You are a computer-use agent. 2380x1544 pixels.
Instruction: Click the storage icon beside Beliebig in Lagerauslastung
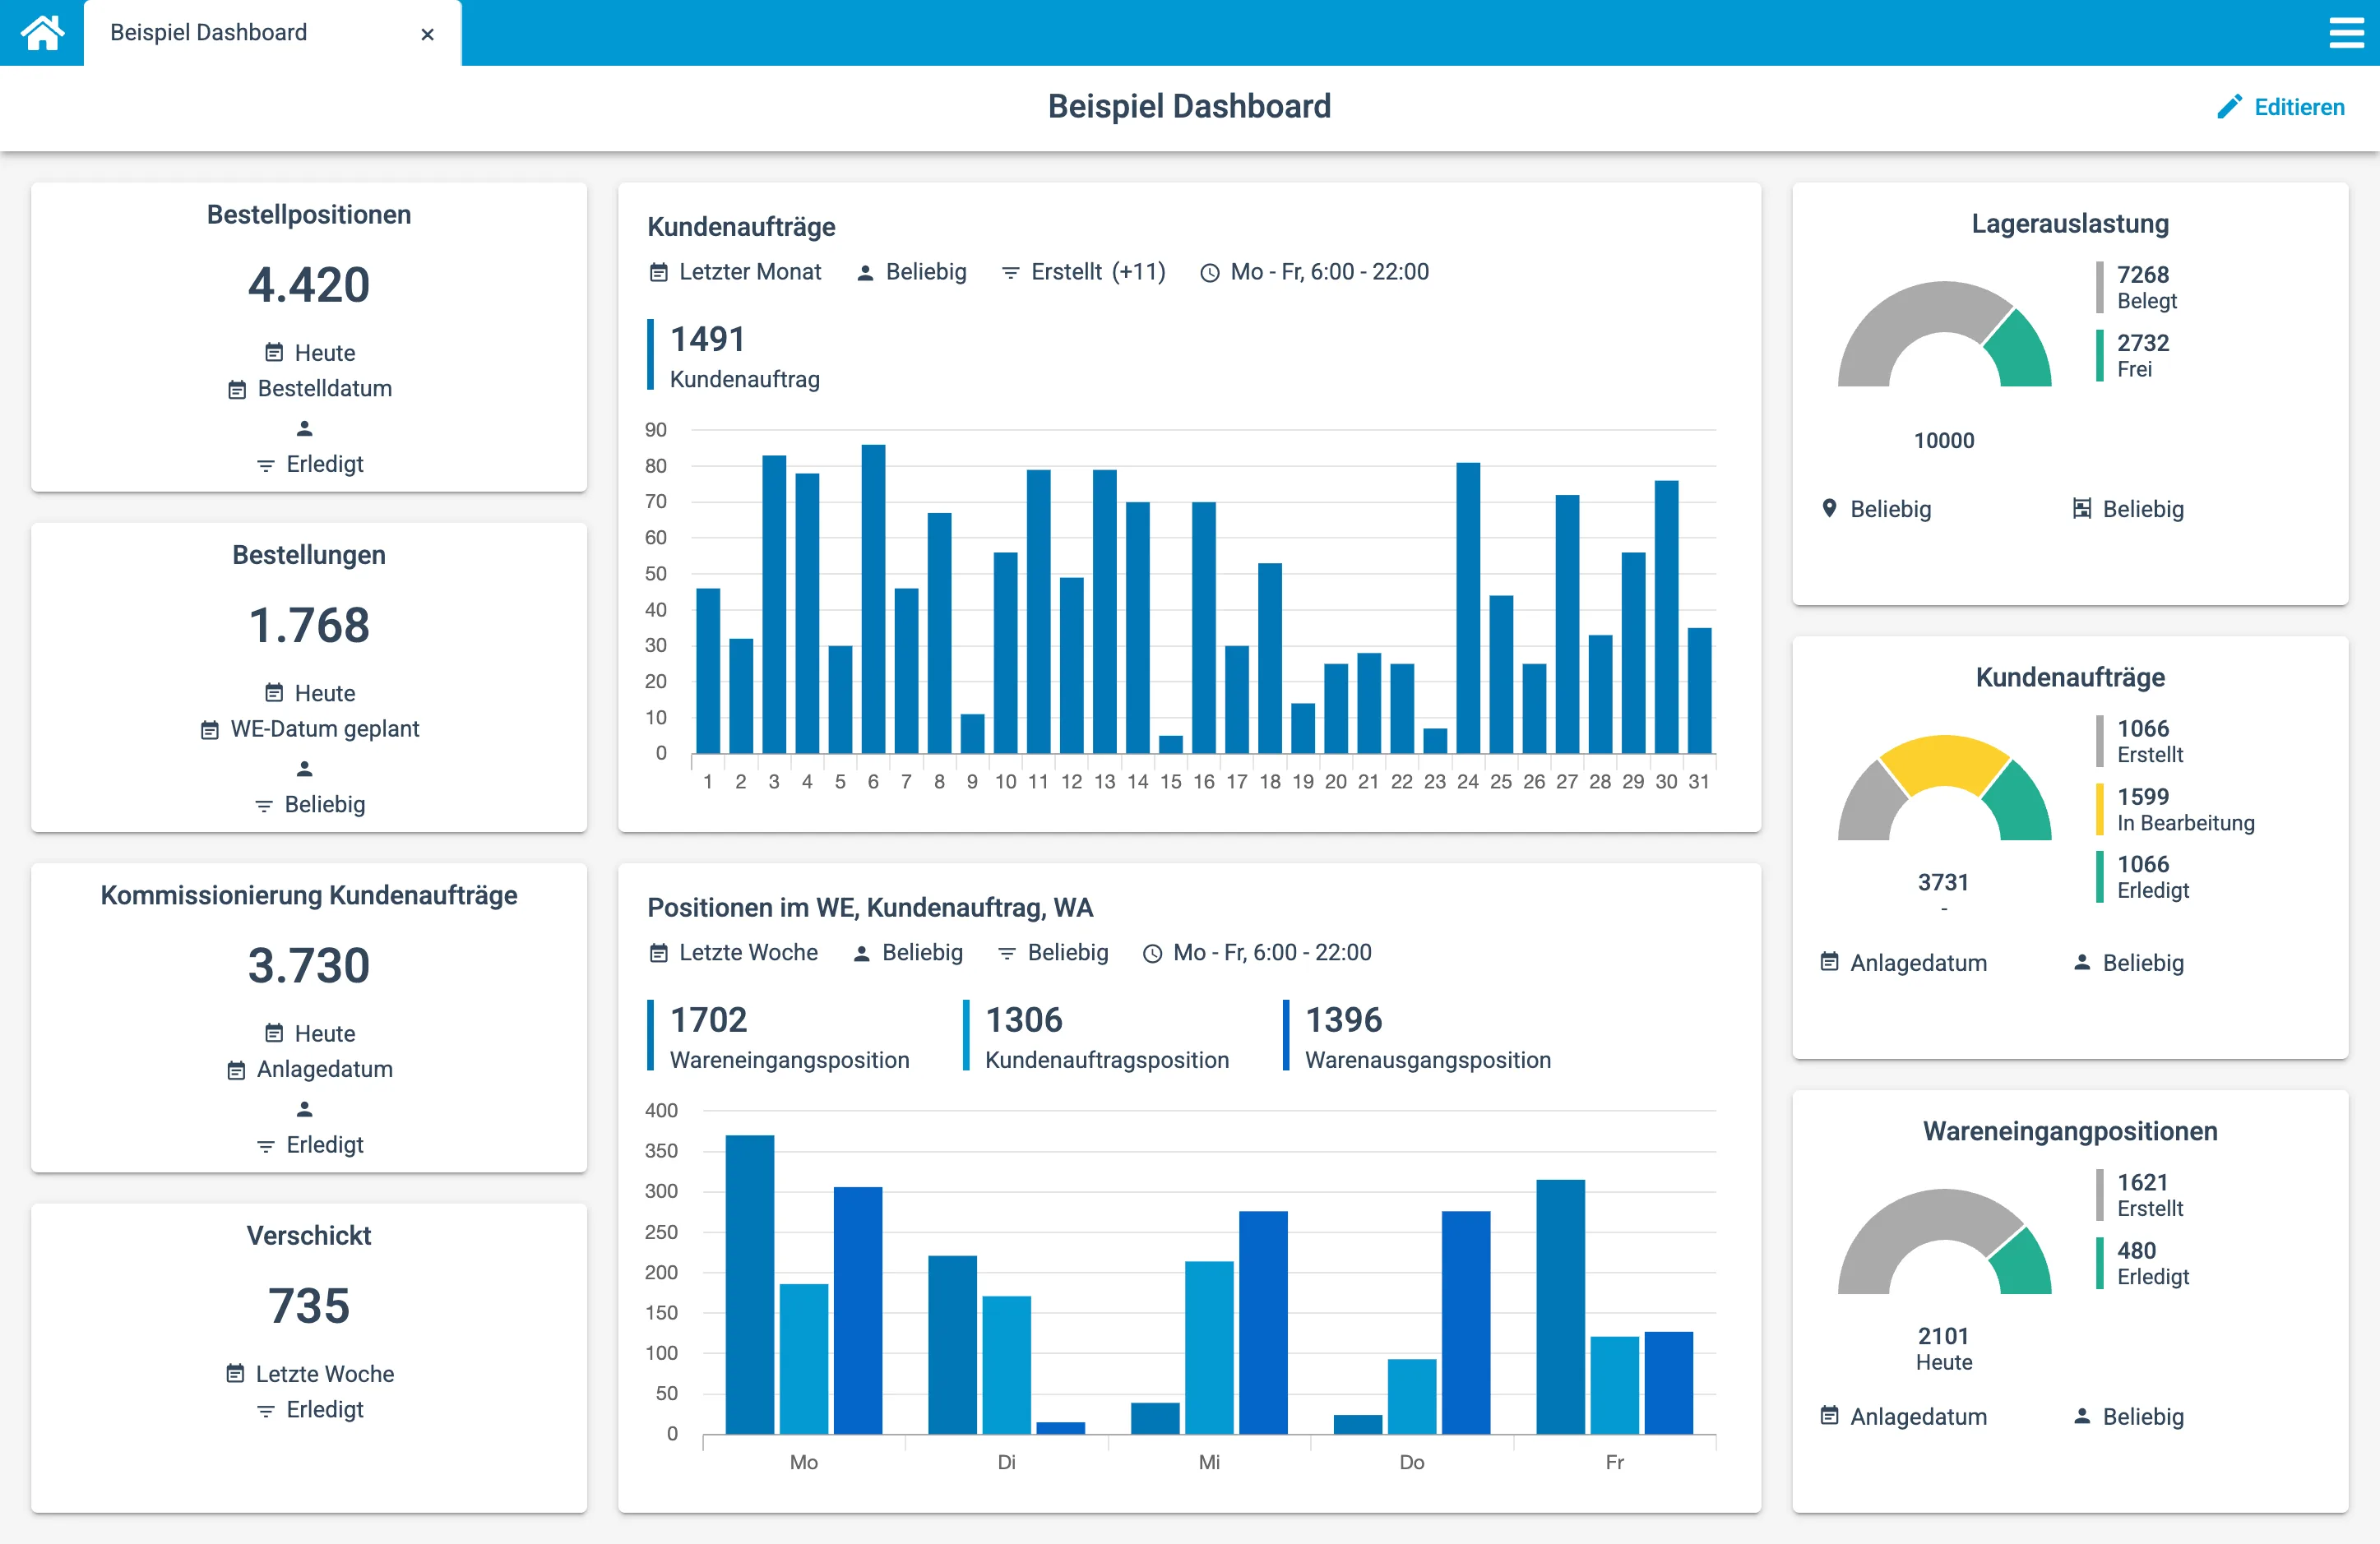(2081, 508)
